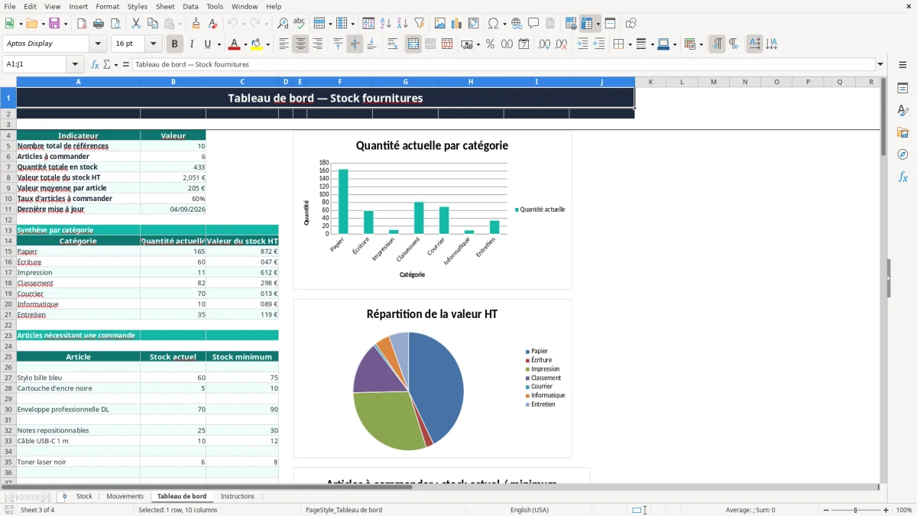Toggle Bold formatting

(174, 44)
